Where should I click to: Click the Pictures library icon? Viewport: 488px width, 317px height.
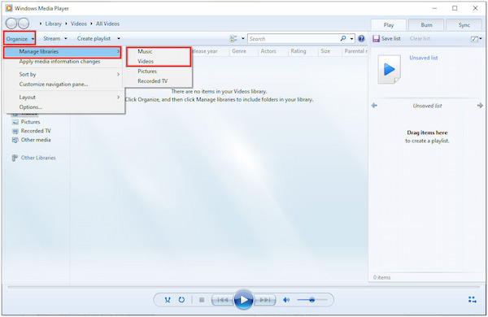[15, 122]
